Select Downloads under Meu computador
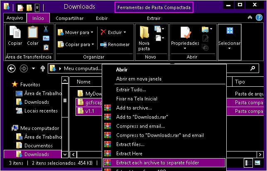The height and width of the screenshot is (171, 267). tap(32, 154)
